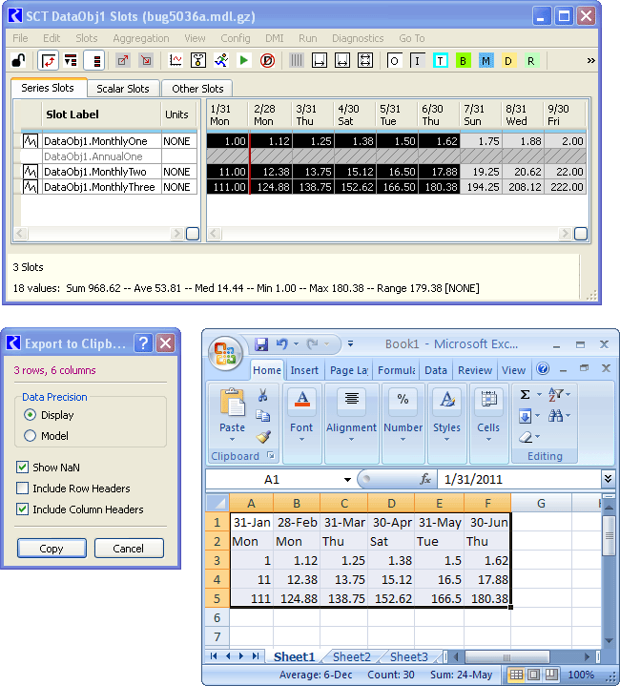Click the Excel Format Painter brush icon
620x686 pixels.
pyautogui.click(x=263, y=436)
